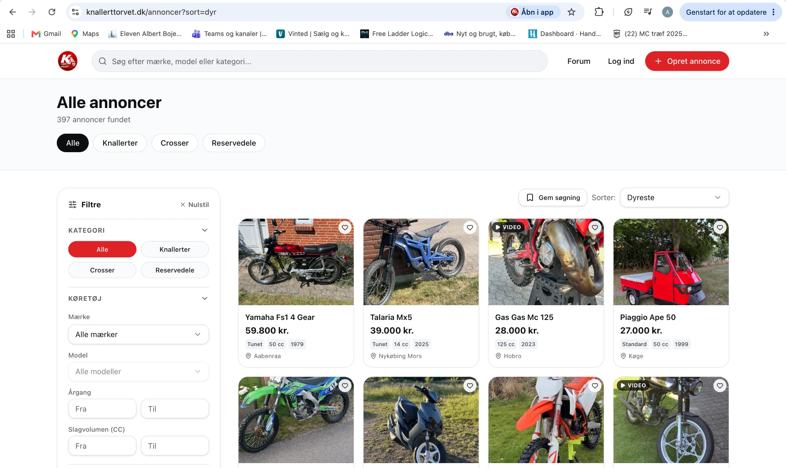
Task: Click the browser back arrow
Action: [13, 12]
